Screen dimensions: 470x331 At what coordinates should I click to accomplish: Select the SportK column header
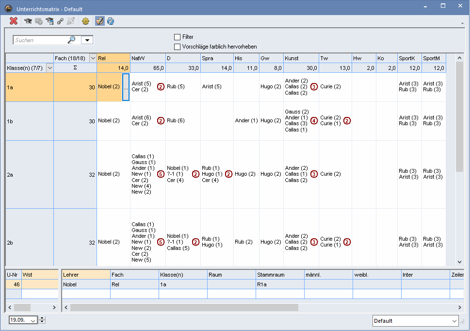click(409, 58)
